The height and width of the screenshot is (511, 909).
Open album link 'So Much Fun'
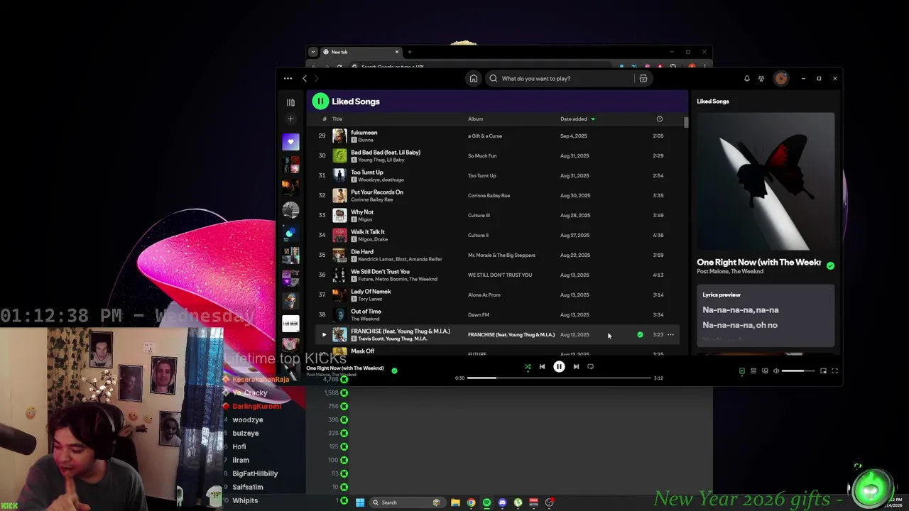pos(482,155)
